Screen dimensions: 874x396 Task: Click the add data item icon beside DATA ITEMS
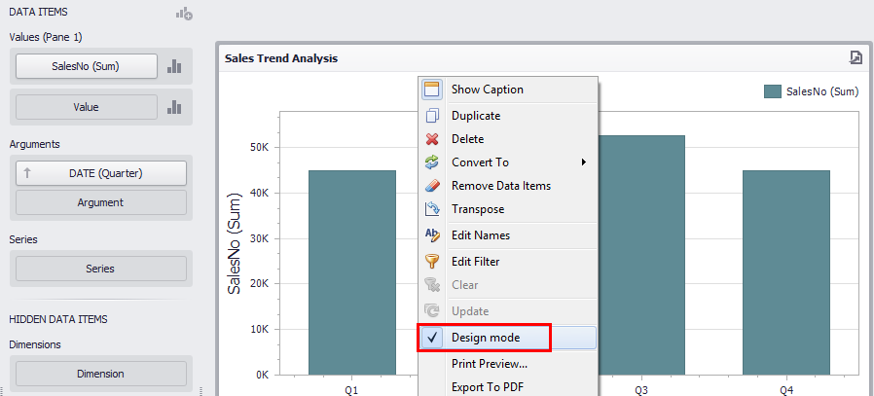click(x=184, y=14)
